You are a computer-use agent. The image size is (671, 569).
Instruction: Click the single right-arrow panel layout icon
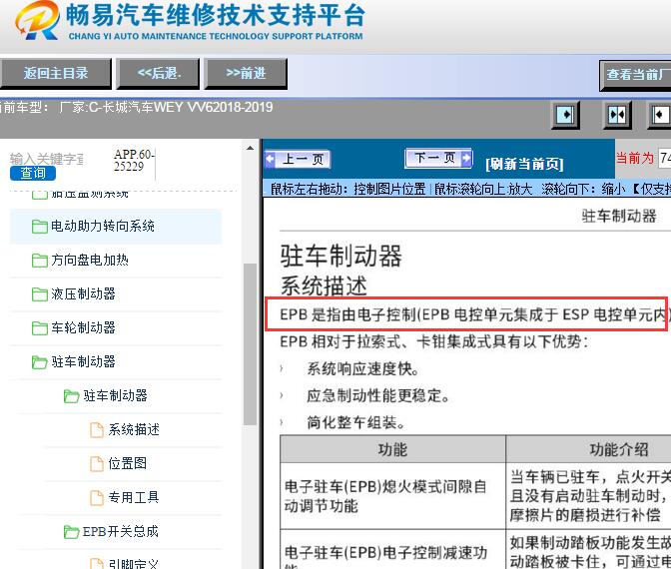tap(565, 115)
